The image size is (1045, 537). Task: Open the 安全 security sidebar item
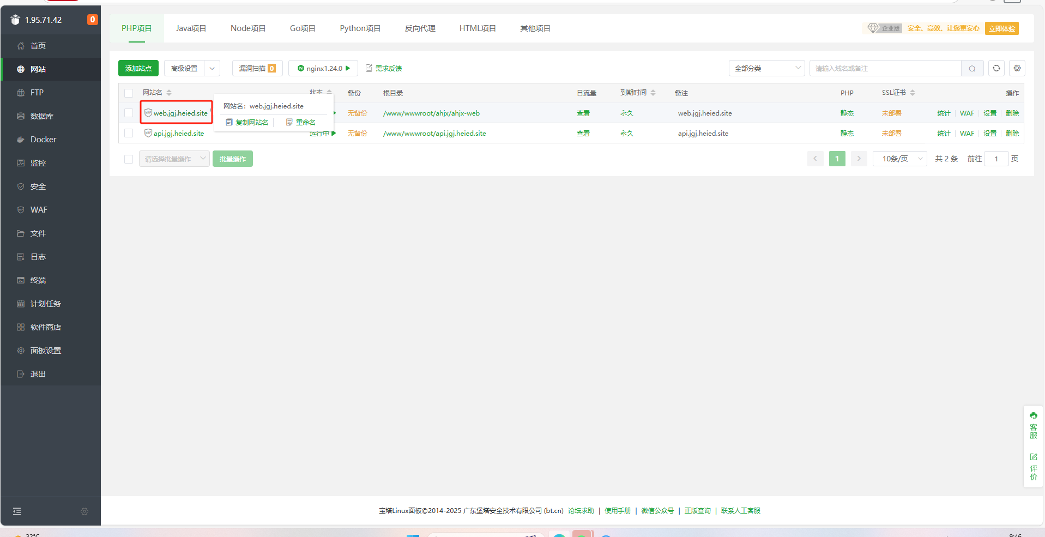[x=51, y=186]
